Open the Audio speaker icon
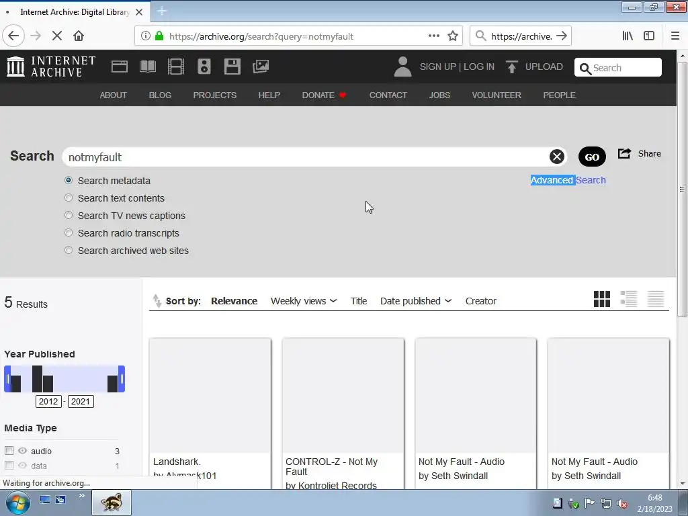 coord(204,67)
